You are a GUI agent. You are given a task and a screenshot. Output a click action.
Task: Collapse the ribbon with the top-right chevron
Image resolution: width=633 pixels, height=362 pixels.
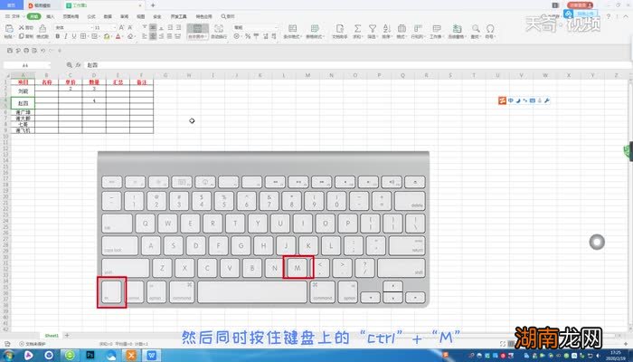[x=626, y=16]
